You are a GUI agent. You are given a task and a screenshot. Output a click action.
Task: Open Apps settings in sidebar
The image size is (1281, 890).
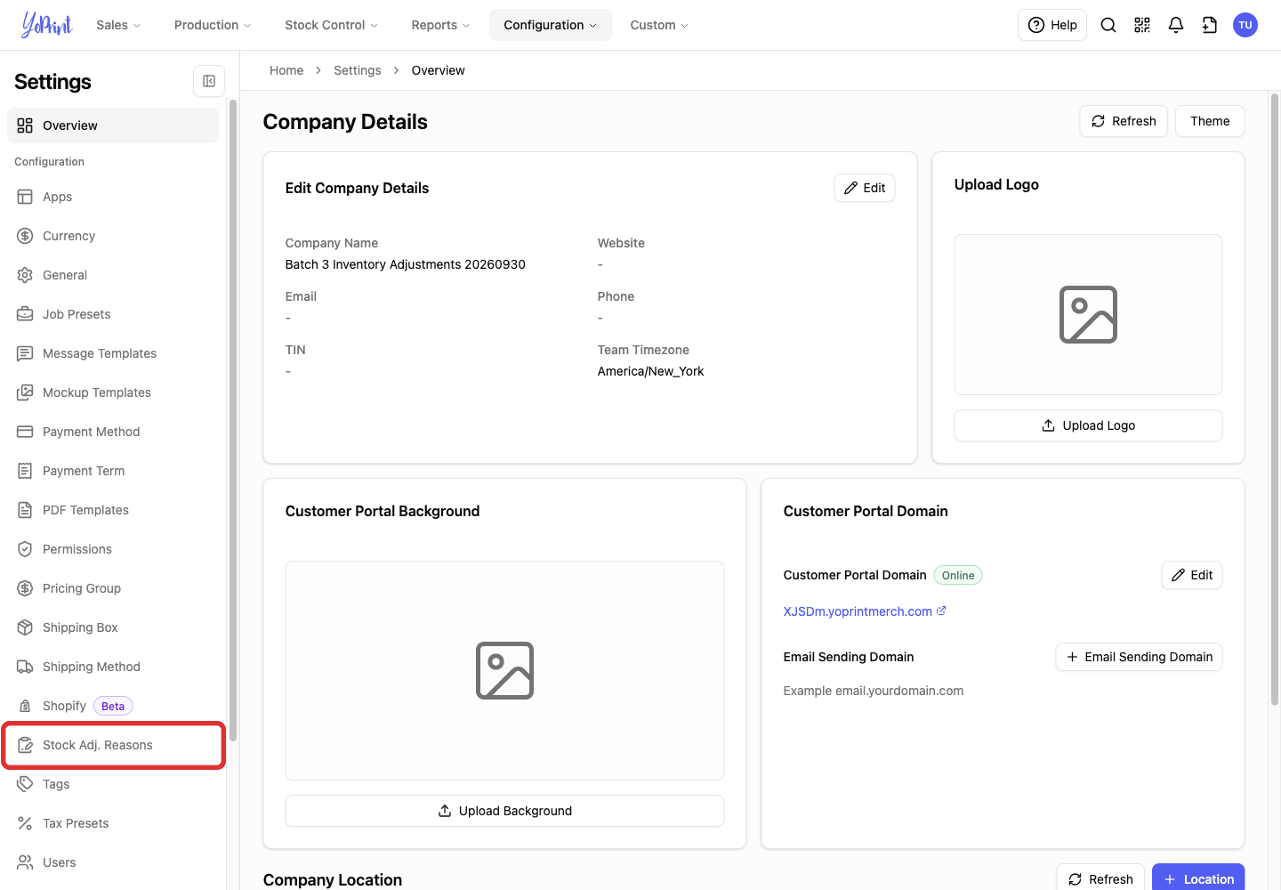[113, 197]
